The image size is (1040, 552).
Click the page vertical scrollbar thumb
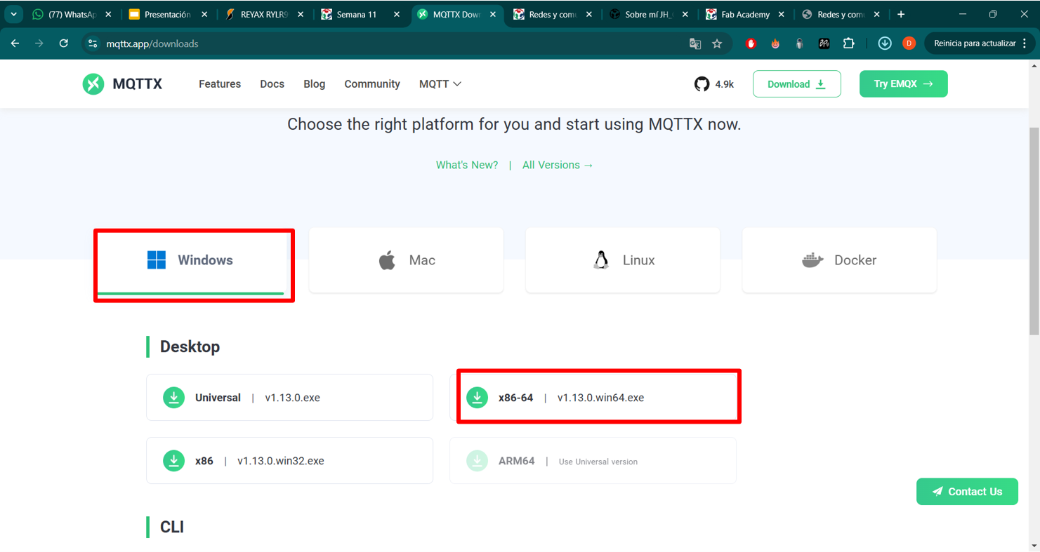tap(1034, 231)
